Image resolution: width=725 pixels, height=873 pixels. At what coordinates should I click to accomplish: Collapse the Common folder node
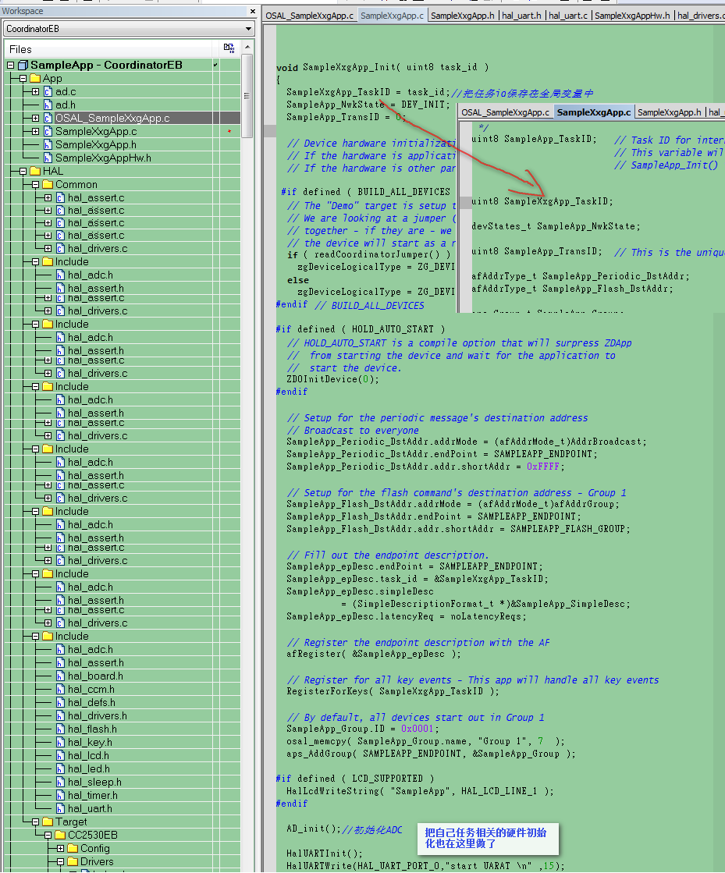36,184
